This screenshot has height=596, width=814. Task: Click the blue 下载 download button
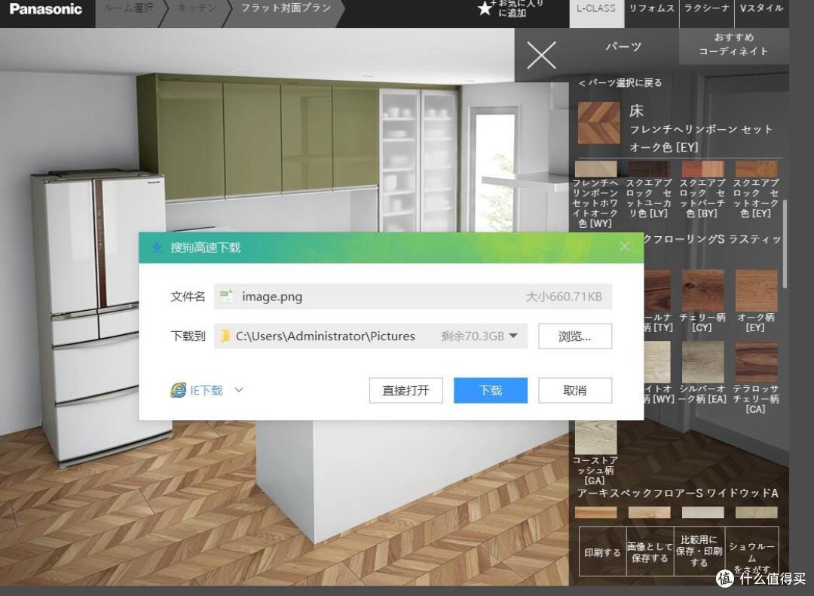tap(490, 390)
